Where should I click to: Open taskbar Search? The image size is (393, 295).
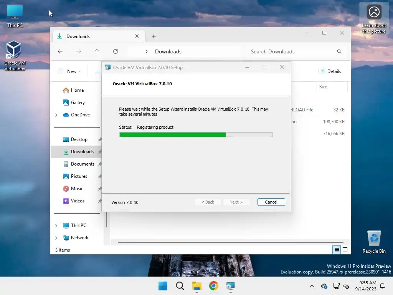click(x=180, y=286)
